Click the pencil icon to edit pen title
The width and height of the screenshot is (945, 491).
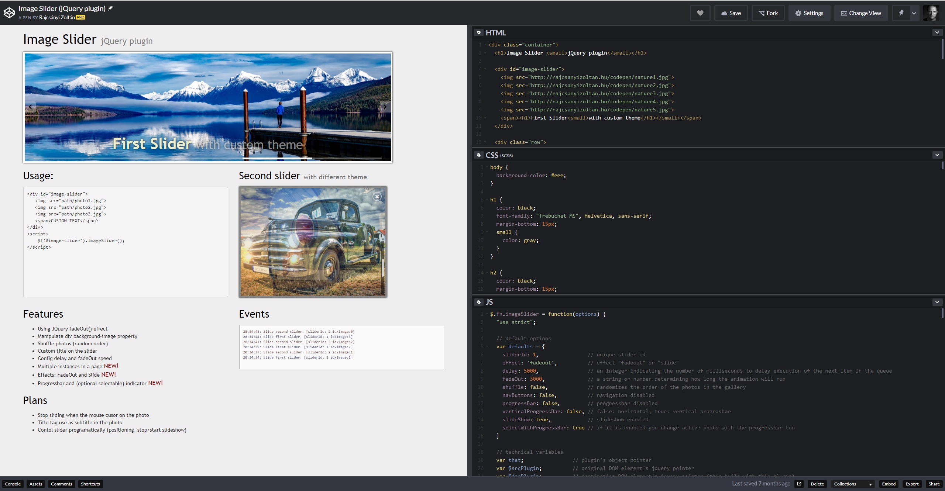click(x=110, y=8)
